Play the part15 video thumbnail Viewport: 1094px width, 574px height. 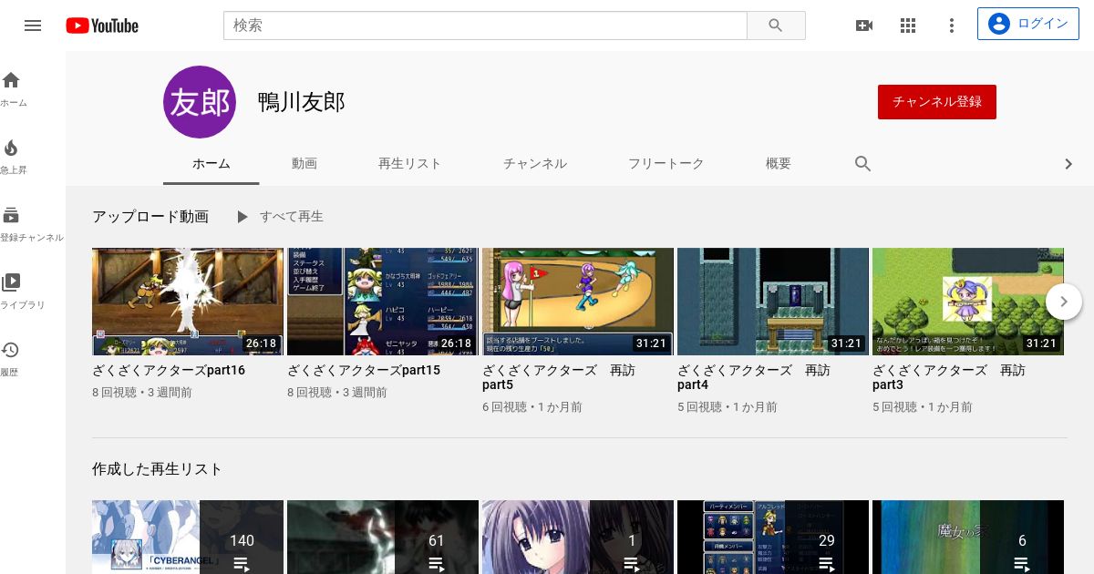pyautogui.click(x=383, y=302)
